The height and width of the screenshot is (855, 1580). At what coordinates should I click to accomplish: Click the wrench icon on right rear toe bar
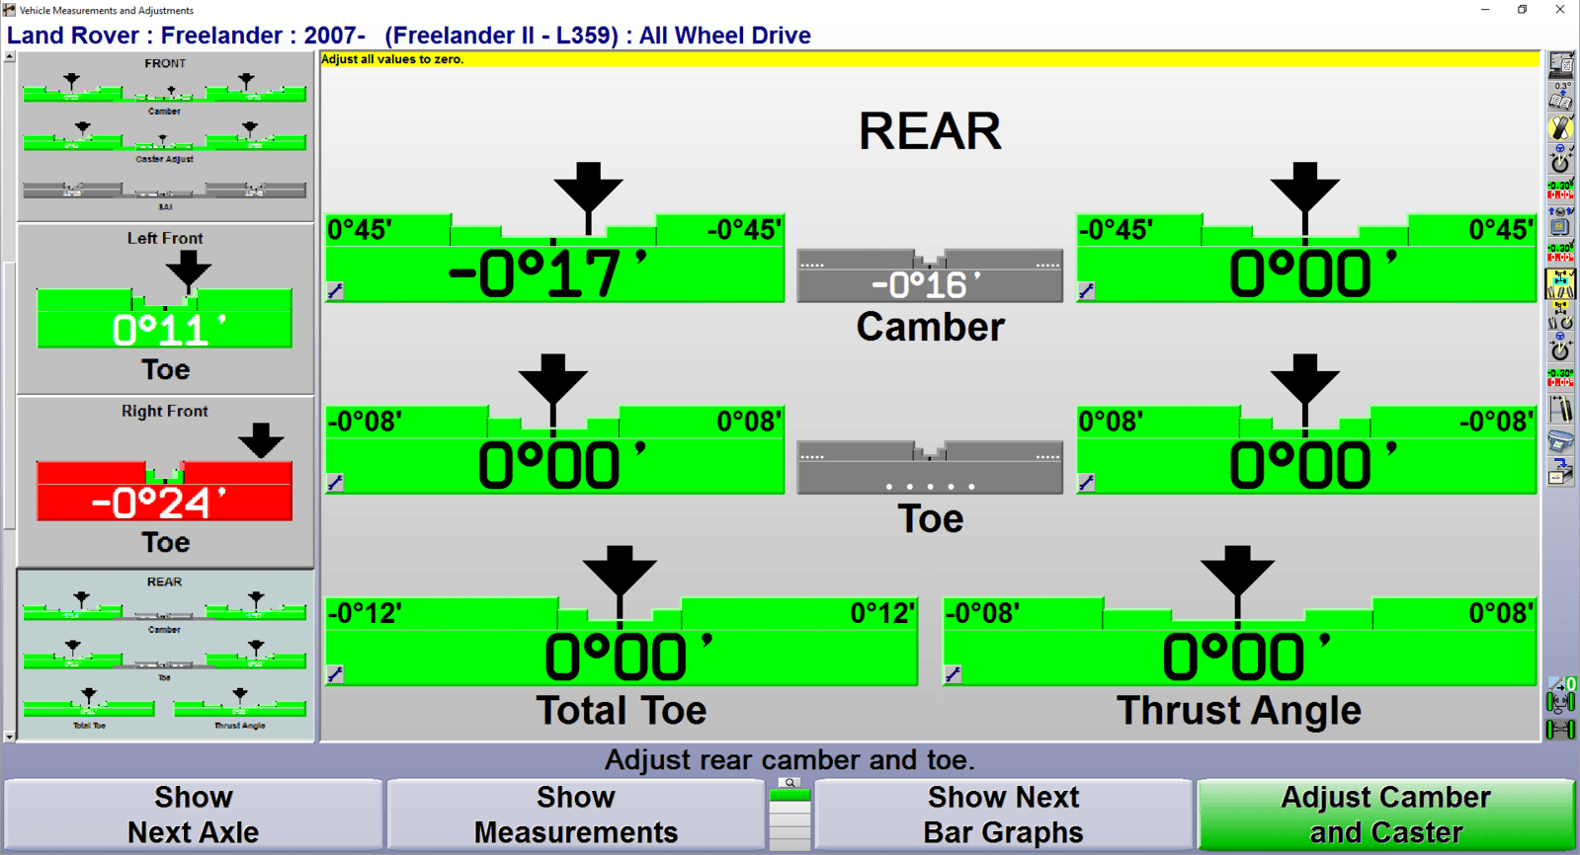coord(1086,483)
